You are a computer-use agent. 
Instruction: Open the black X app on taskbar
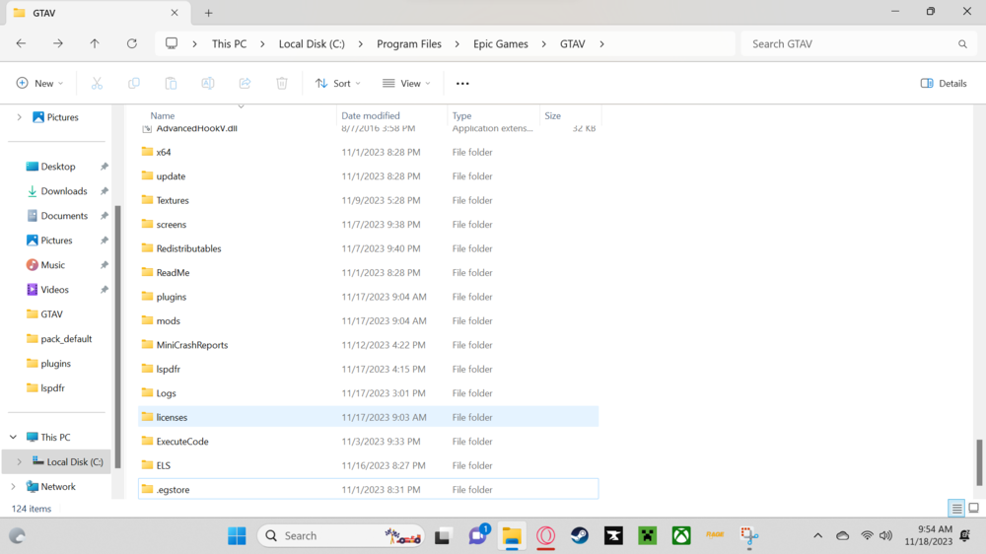click(x=613, y=536)
